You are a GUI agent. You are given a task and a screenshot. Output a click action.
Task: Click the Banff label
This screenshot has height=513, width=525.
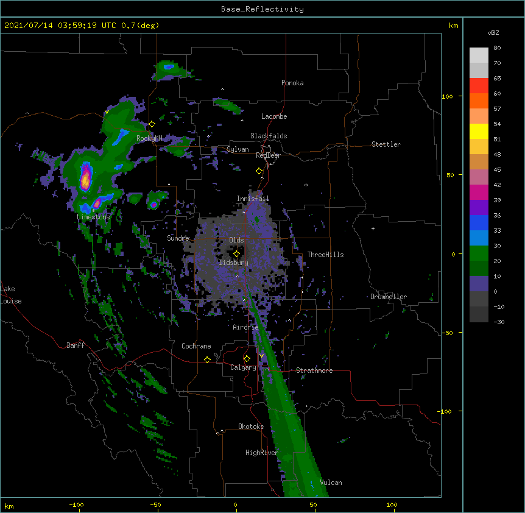click(x=76, y=345)
